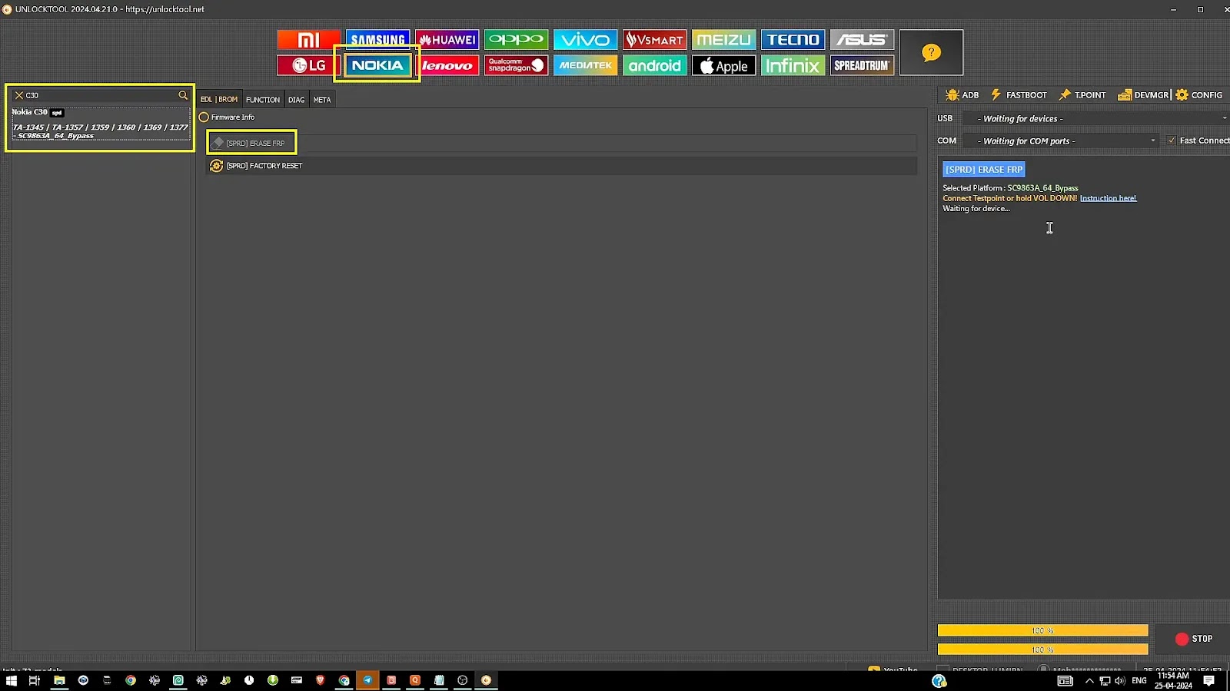Viewport: 1230px width, 691px height.
Task: Toggle the Fast Connect checkbox
Action: [1172, 141]
